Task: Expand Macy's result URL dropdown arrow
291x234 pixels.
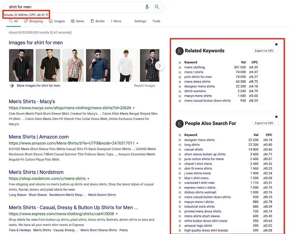Action: [134, 108]
